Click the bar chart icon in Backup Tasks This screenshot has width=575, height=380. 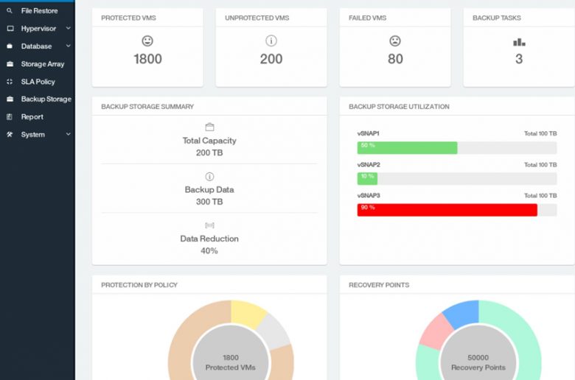coord(519,42)
